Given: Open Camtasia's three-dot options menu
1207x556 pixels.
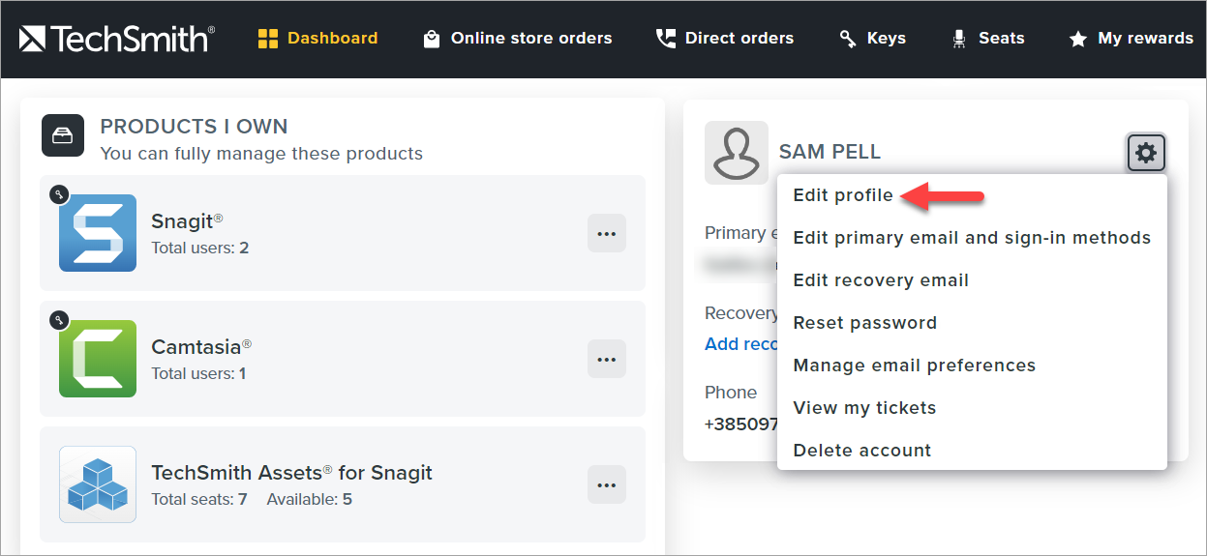Looking at the screenshot, I should point(607,359).
